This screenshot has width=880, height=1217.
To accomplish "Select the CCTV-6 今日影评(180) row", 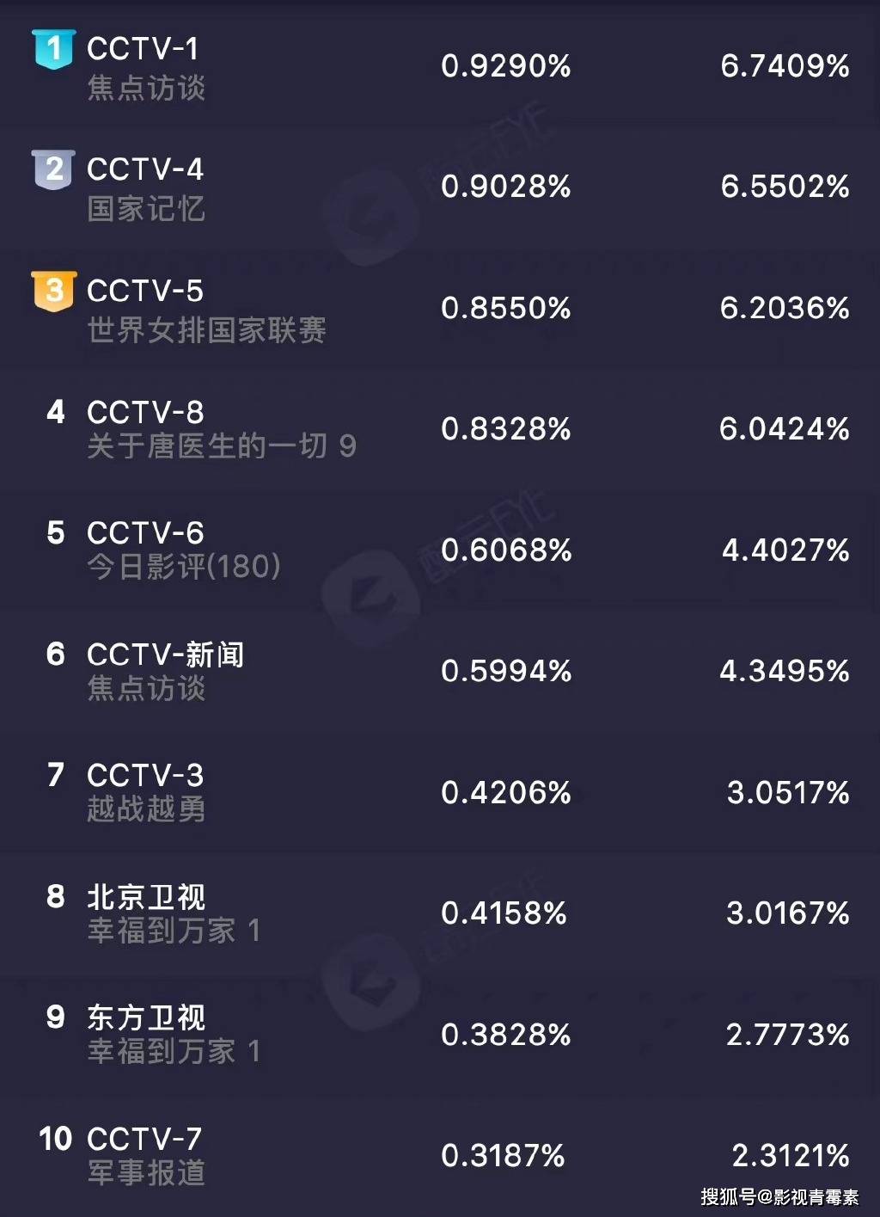I will [x=440, y=550].
